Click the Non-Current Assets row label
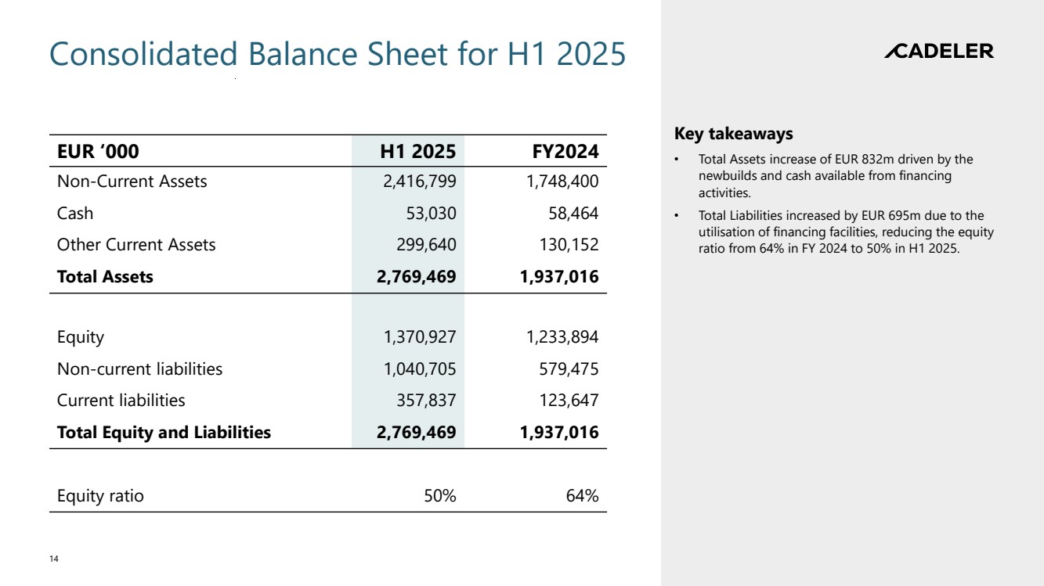The image size is (1044, 586). 132,182
